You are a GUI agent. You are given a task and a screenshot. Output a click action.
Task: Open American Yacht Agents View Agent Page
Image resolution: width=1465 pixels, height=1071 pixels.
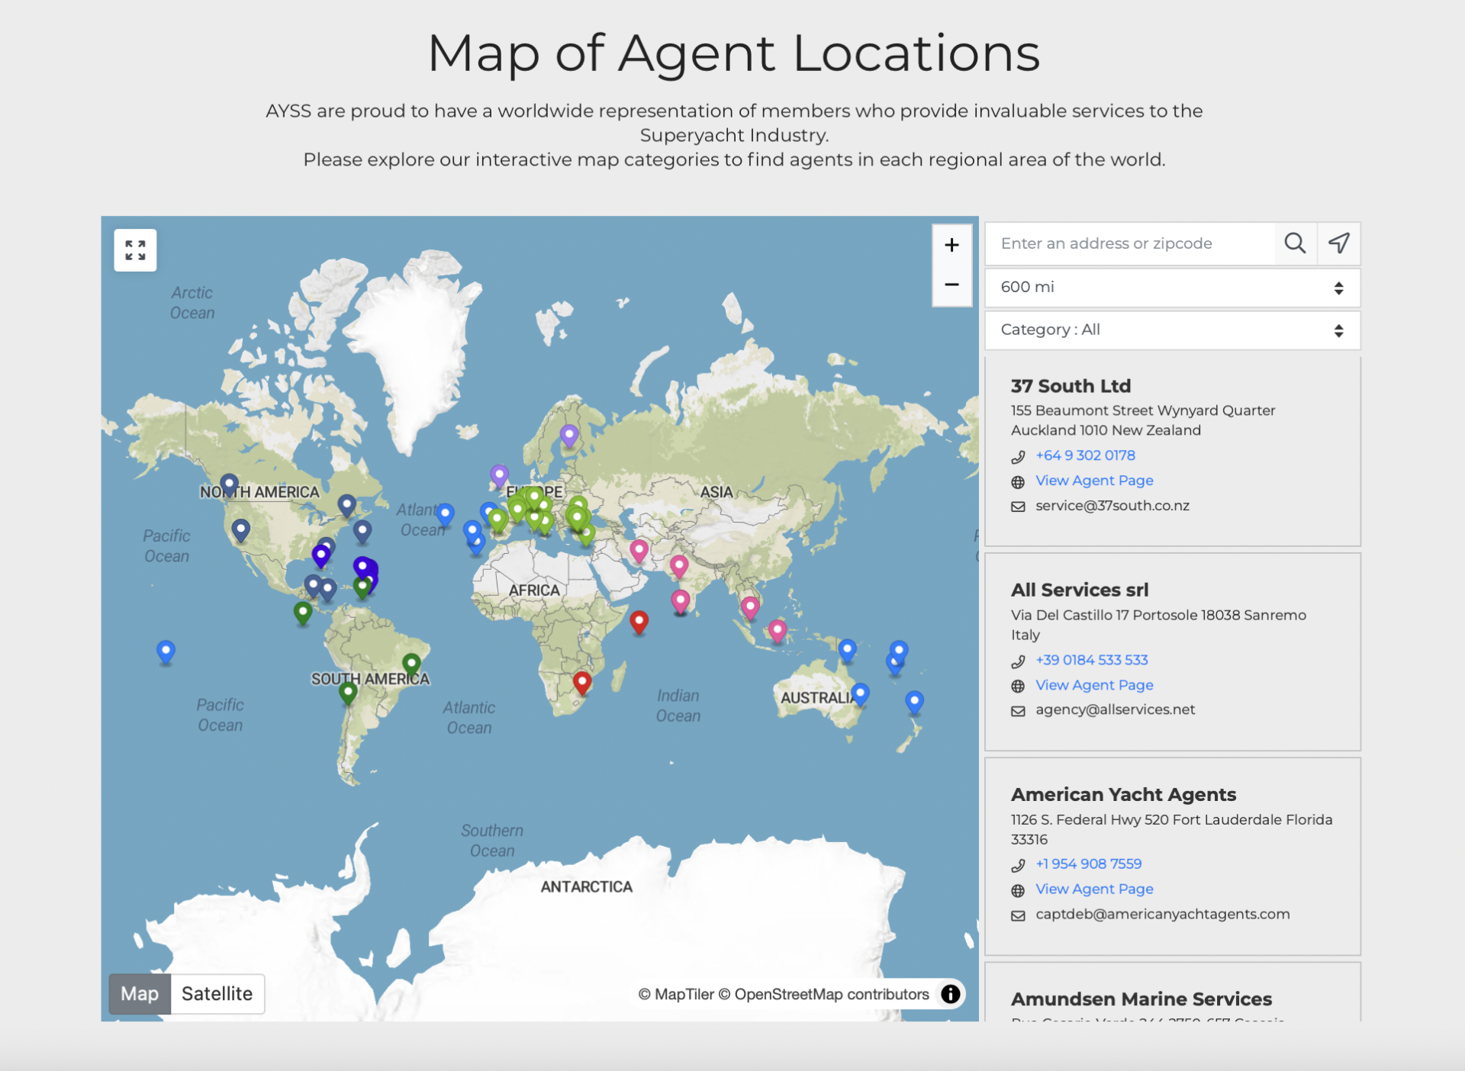click(1093, 889)
